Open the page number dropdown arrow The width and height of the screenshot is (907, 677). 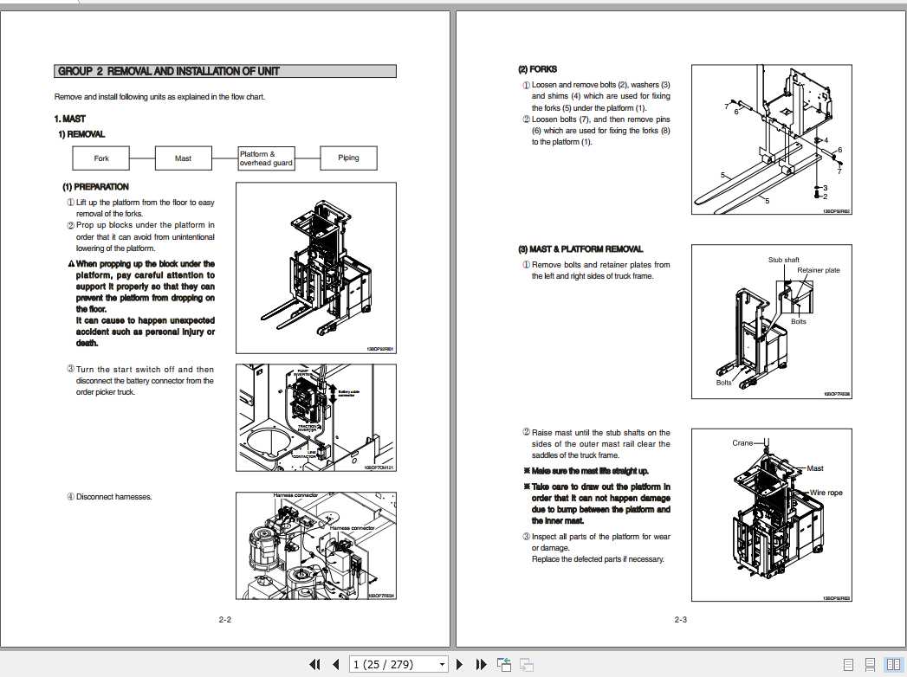pos(443,665)
